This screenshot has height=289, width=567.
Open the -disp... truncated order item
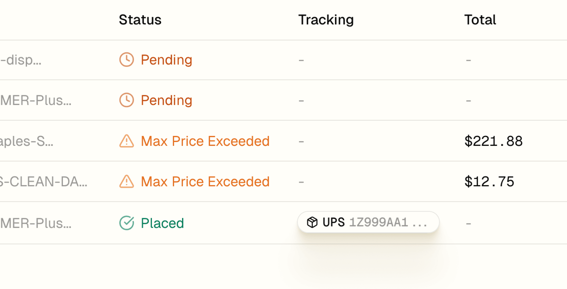click(21, 60)
